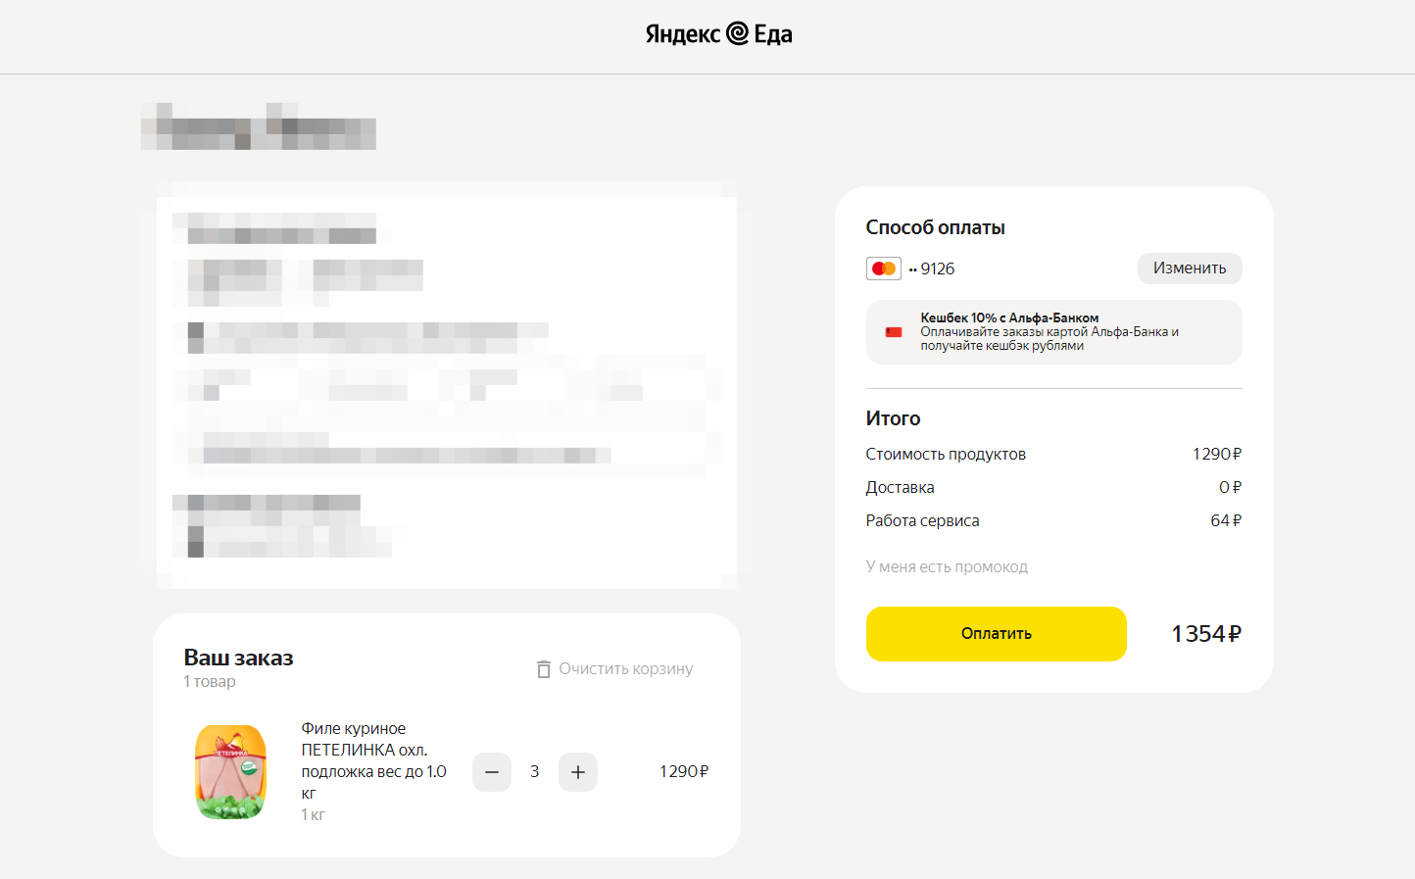Open the Филе куриное ПЕТЕЛИНКА product name
The height and width of the screenshot is (879, 1415).
373,761
